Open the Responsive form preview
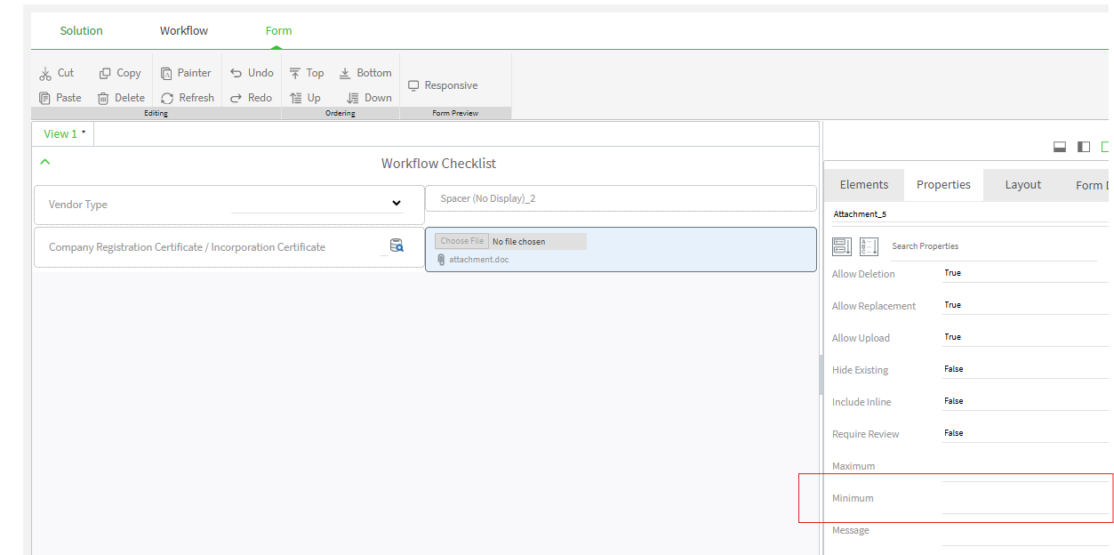The image size is (1114, 555). pyautogui.click(x=443, y=85)
